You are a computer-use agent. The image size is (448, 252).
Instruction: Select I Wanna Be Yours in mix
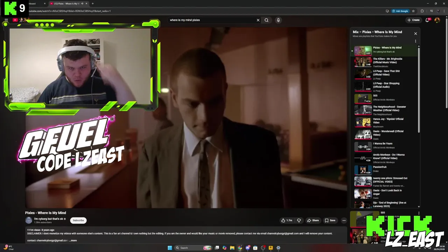pyautogui.click(x=384, y=146)
